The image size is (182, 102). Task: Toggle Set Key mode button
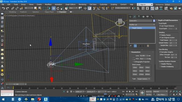(x=149, y=95)
